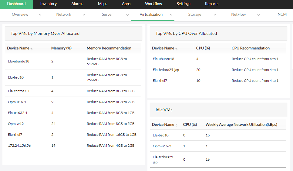Open the Workflow menu

153,4
